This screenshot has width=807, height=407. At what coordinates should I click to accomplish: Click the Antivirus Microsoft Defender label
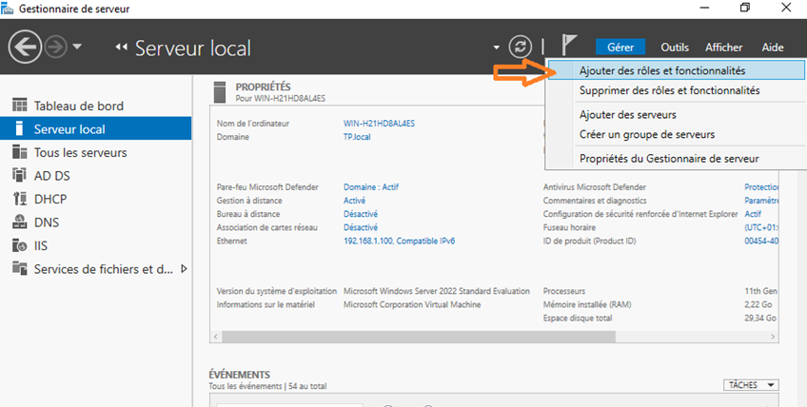pyautogui.click(x=595, y=187)
